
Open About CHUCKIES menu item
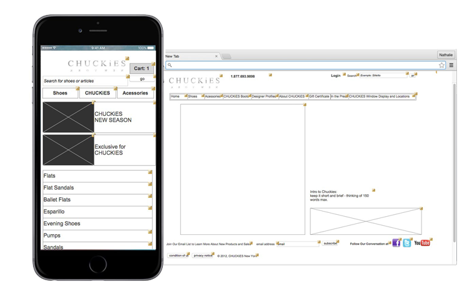(293, 96)
